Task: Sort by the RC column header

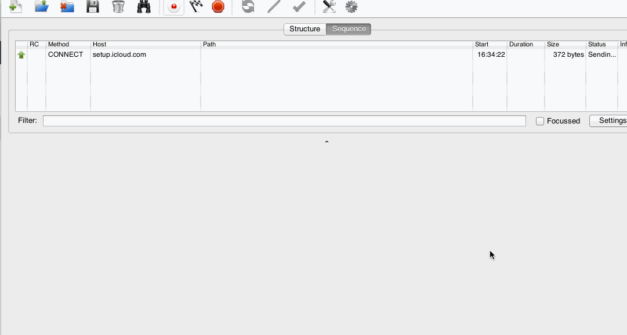Action: [37, 45]
